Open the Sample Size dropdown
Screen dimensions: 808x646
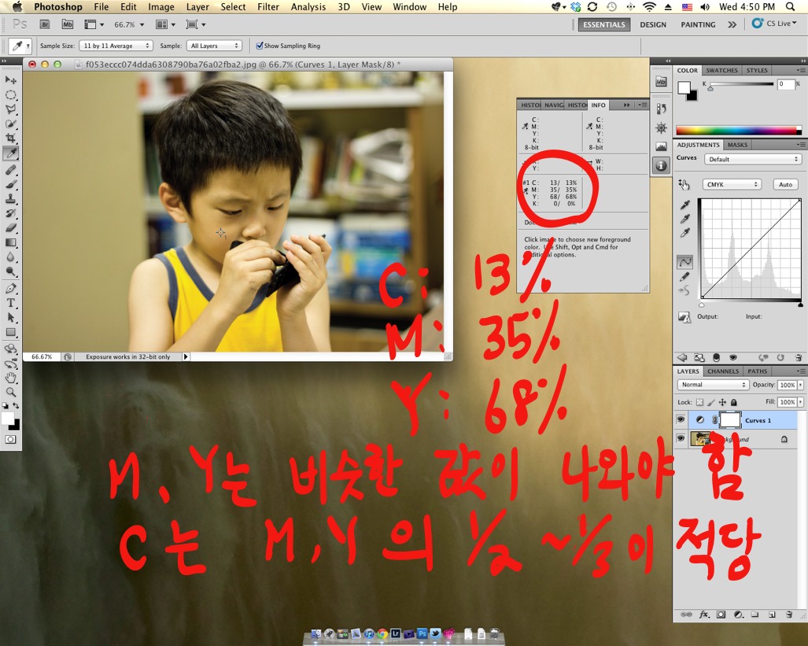pyautogui.click(x=116, y=46)
